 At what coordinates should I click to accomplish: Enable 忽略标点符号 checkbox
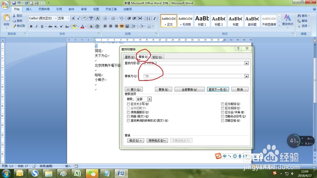click(223, 116)
